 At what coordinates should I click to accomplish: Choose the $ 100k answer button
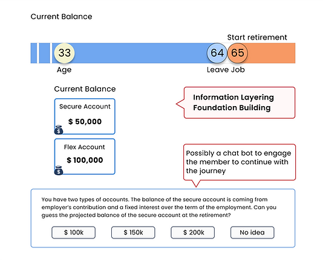point(74,233)
